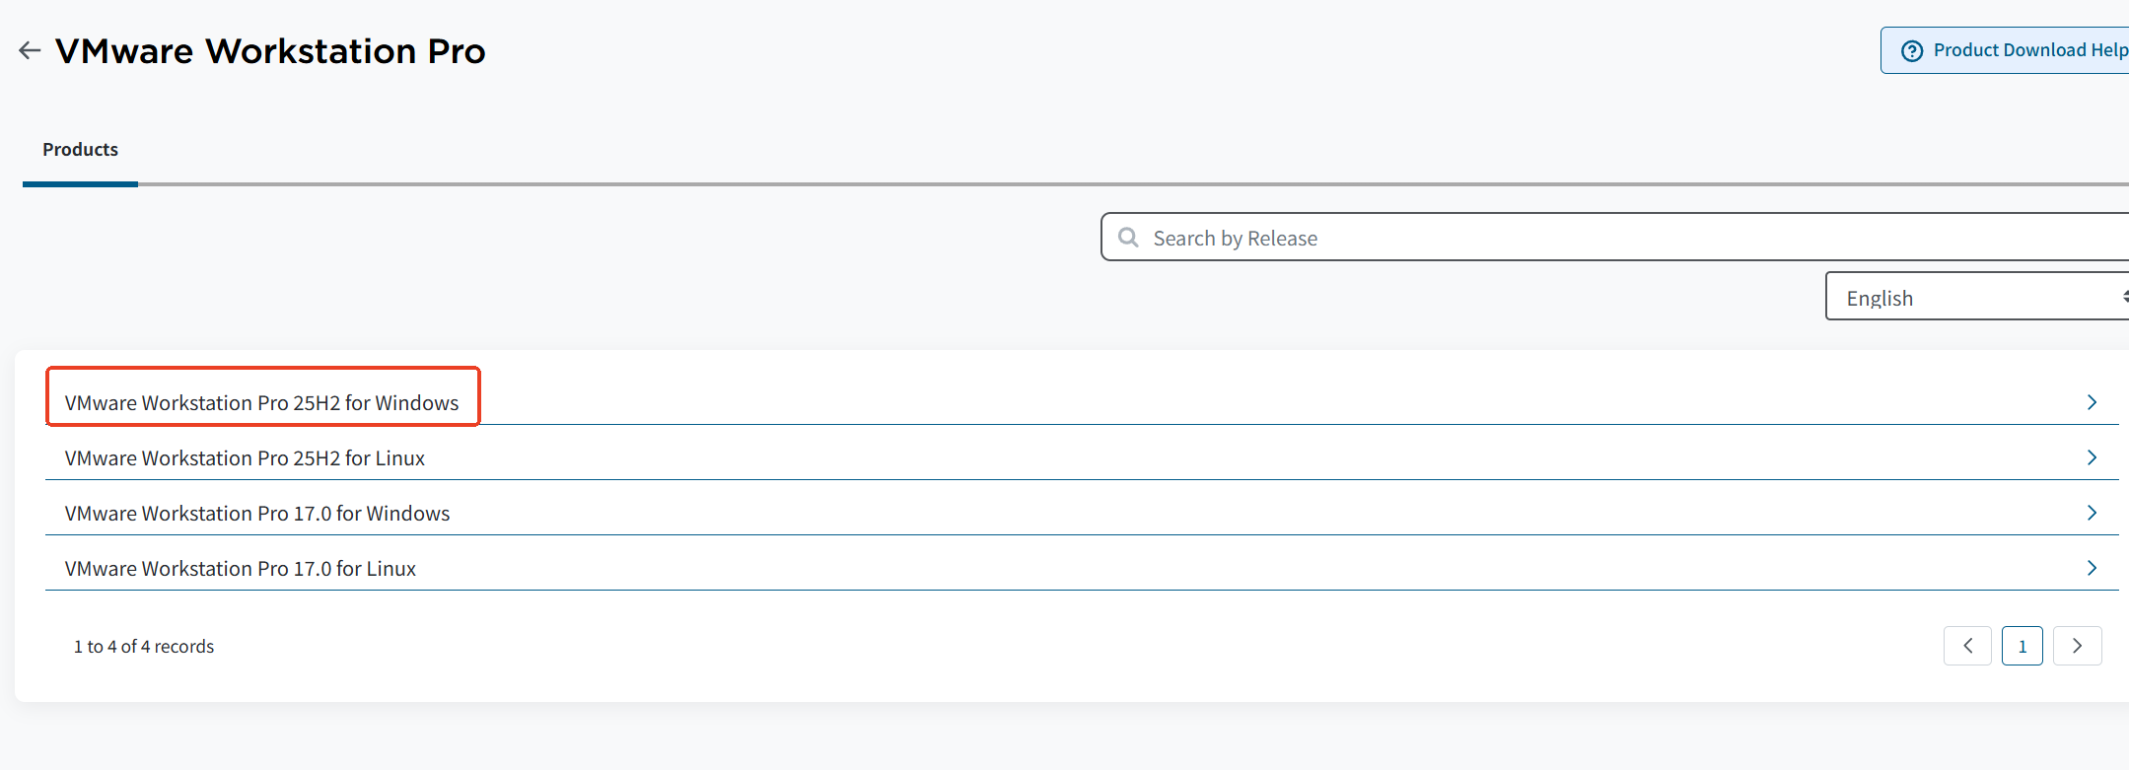The height and width of the screenshot is (770, 2129).
Task: Go back using the left arrow icon
Action: coord(30,50)
